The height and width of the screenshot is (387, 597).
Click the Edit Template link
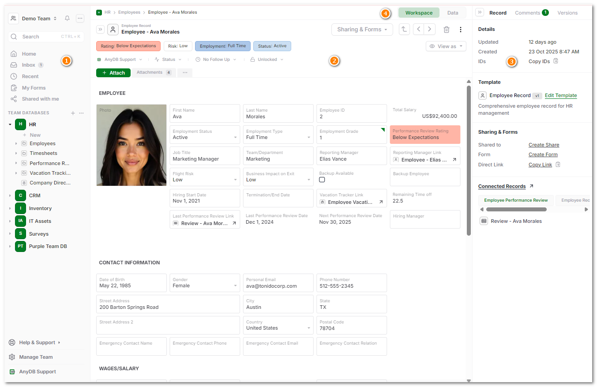pos(560,95)
